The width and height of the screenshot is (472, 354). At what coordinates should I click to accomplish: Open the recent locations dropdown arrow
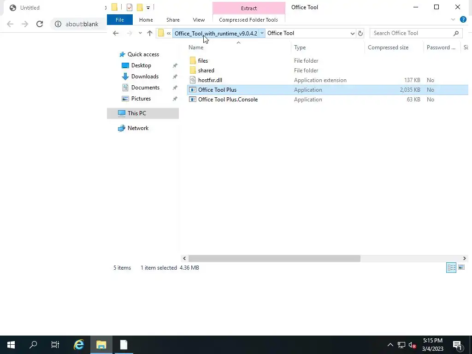click(140, 33)
